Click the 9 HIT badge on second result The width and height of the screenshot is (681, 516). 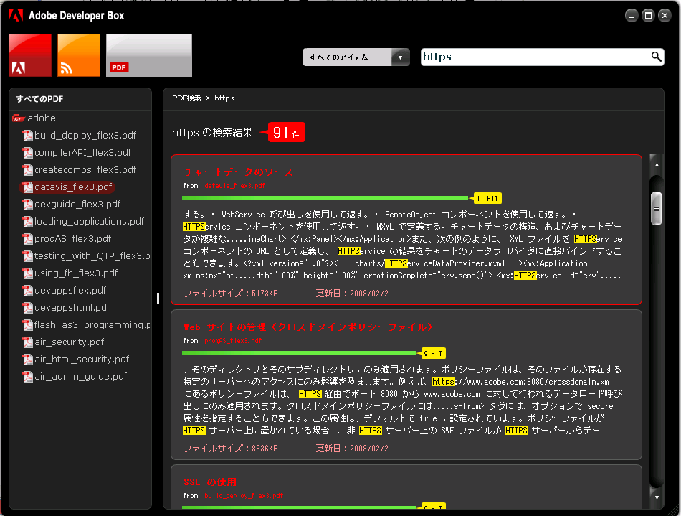432,353
